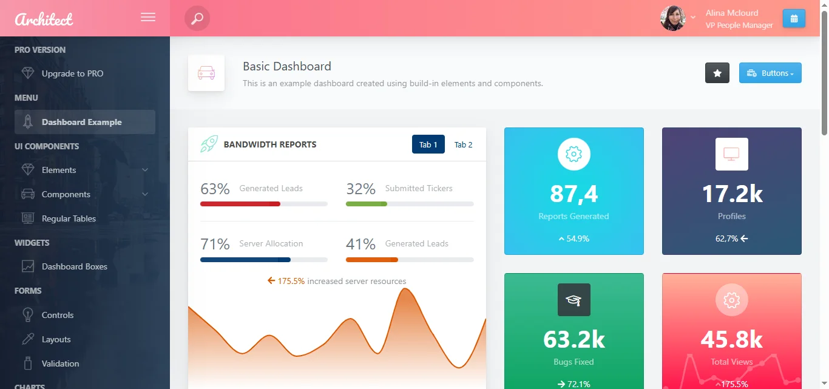Image resolution: width=829 pixels, height=389 pixels.
Task: Toggle the star favorite button
Action: (x=717, y=73)
